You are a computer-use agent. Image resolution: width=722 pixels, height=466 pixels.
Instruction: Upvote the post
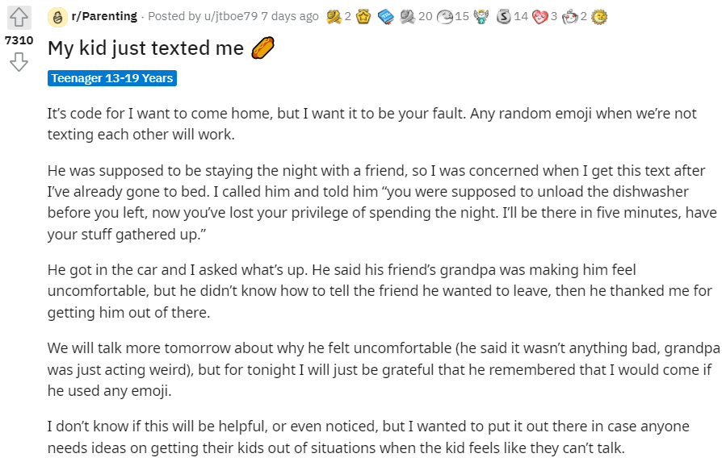[19, 18]
